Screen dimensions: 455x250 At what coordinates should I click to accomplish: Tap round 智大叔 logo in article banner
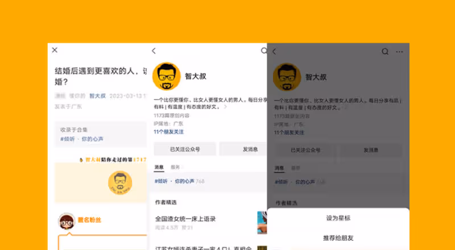(x=120, y=183)
